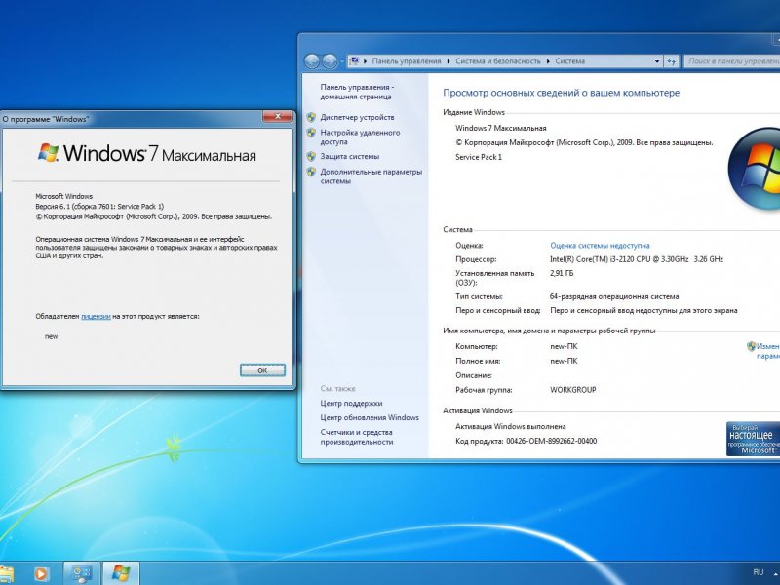
Task: Open "Защита системы"
Action: point(350,156)
